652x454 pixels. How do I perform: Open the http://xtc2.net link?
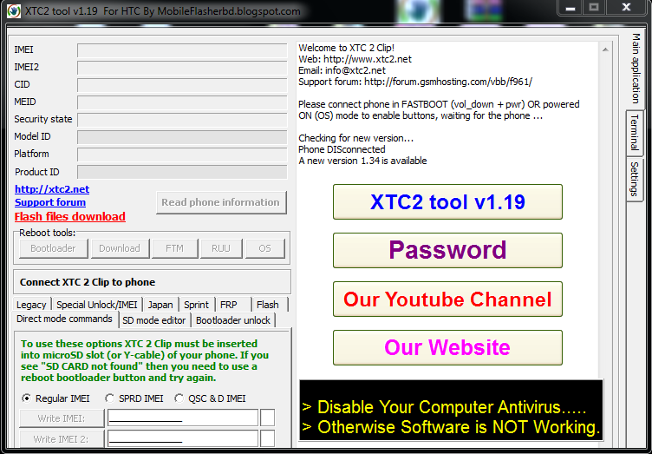pyautogui.click(x=52, y=189)
